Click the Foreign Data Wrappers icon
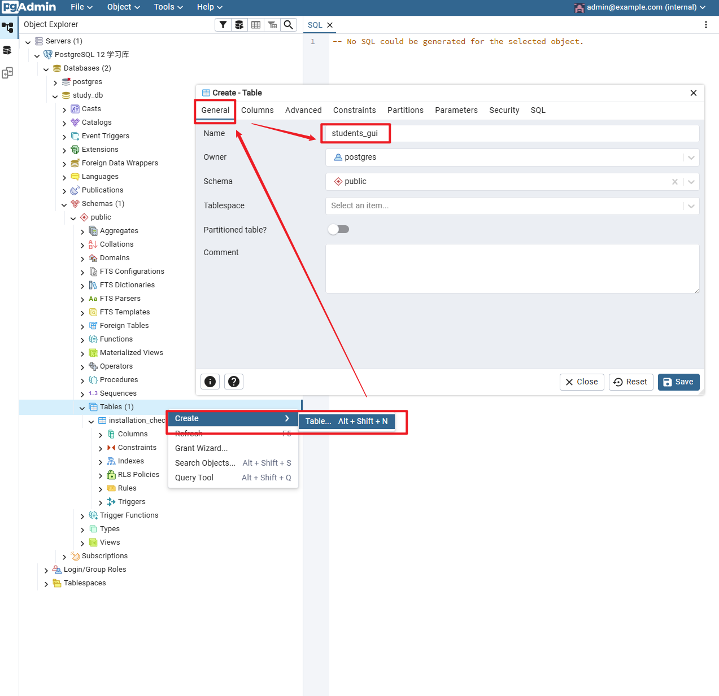The image size is (719, 696). [75, 163]
